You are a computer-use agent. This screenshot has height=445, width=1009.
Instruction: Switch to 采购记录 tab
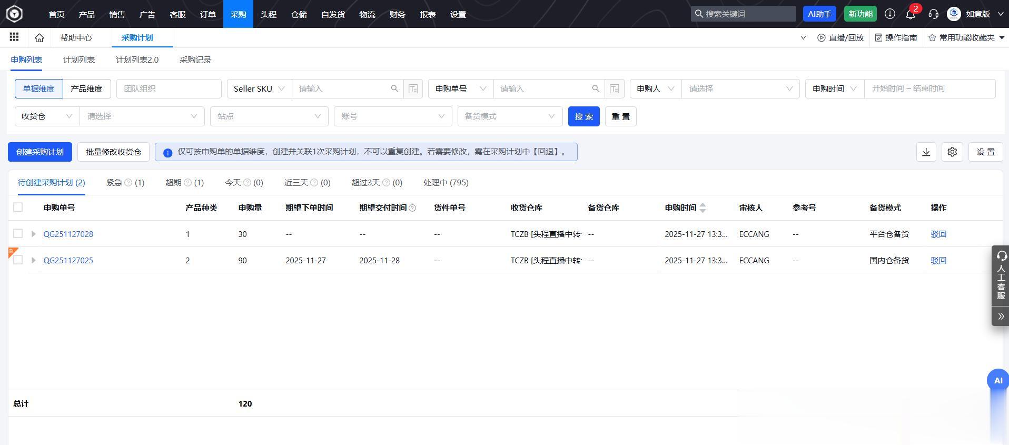tap(195, 60)
